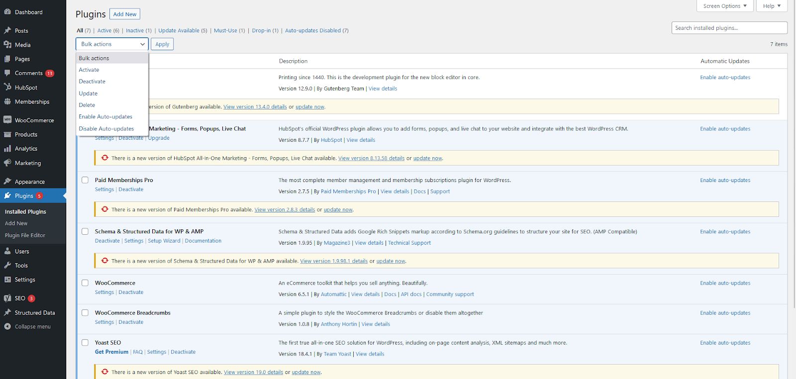
Task: Click the Comments speech bubble icon
Action: pyautogui.click(x=7, y=73)
